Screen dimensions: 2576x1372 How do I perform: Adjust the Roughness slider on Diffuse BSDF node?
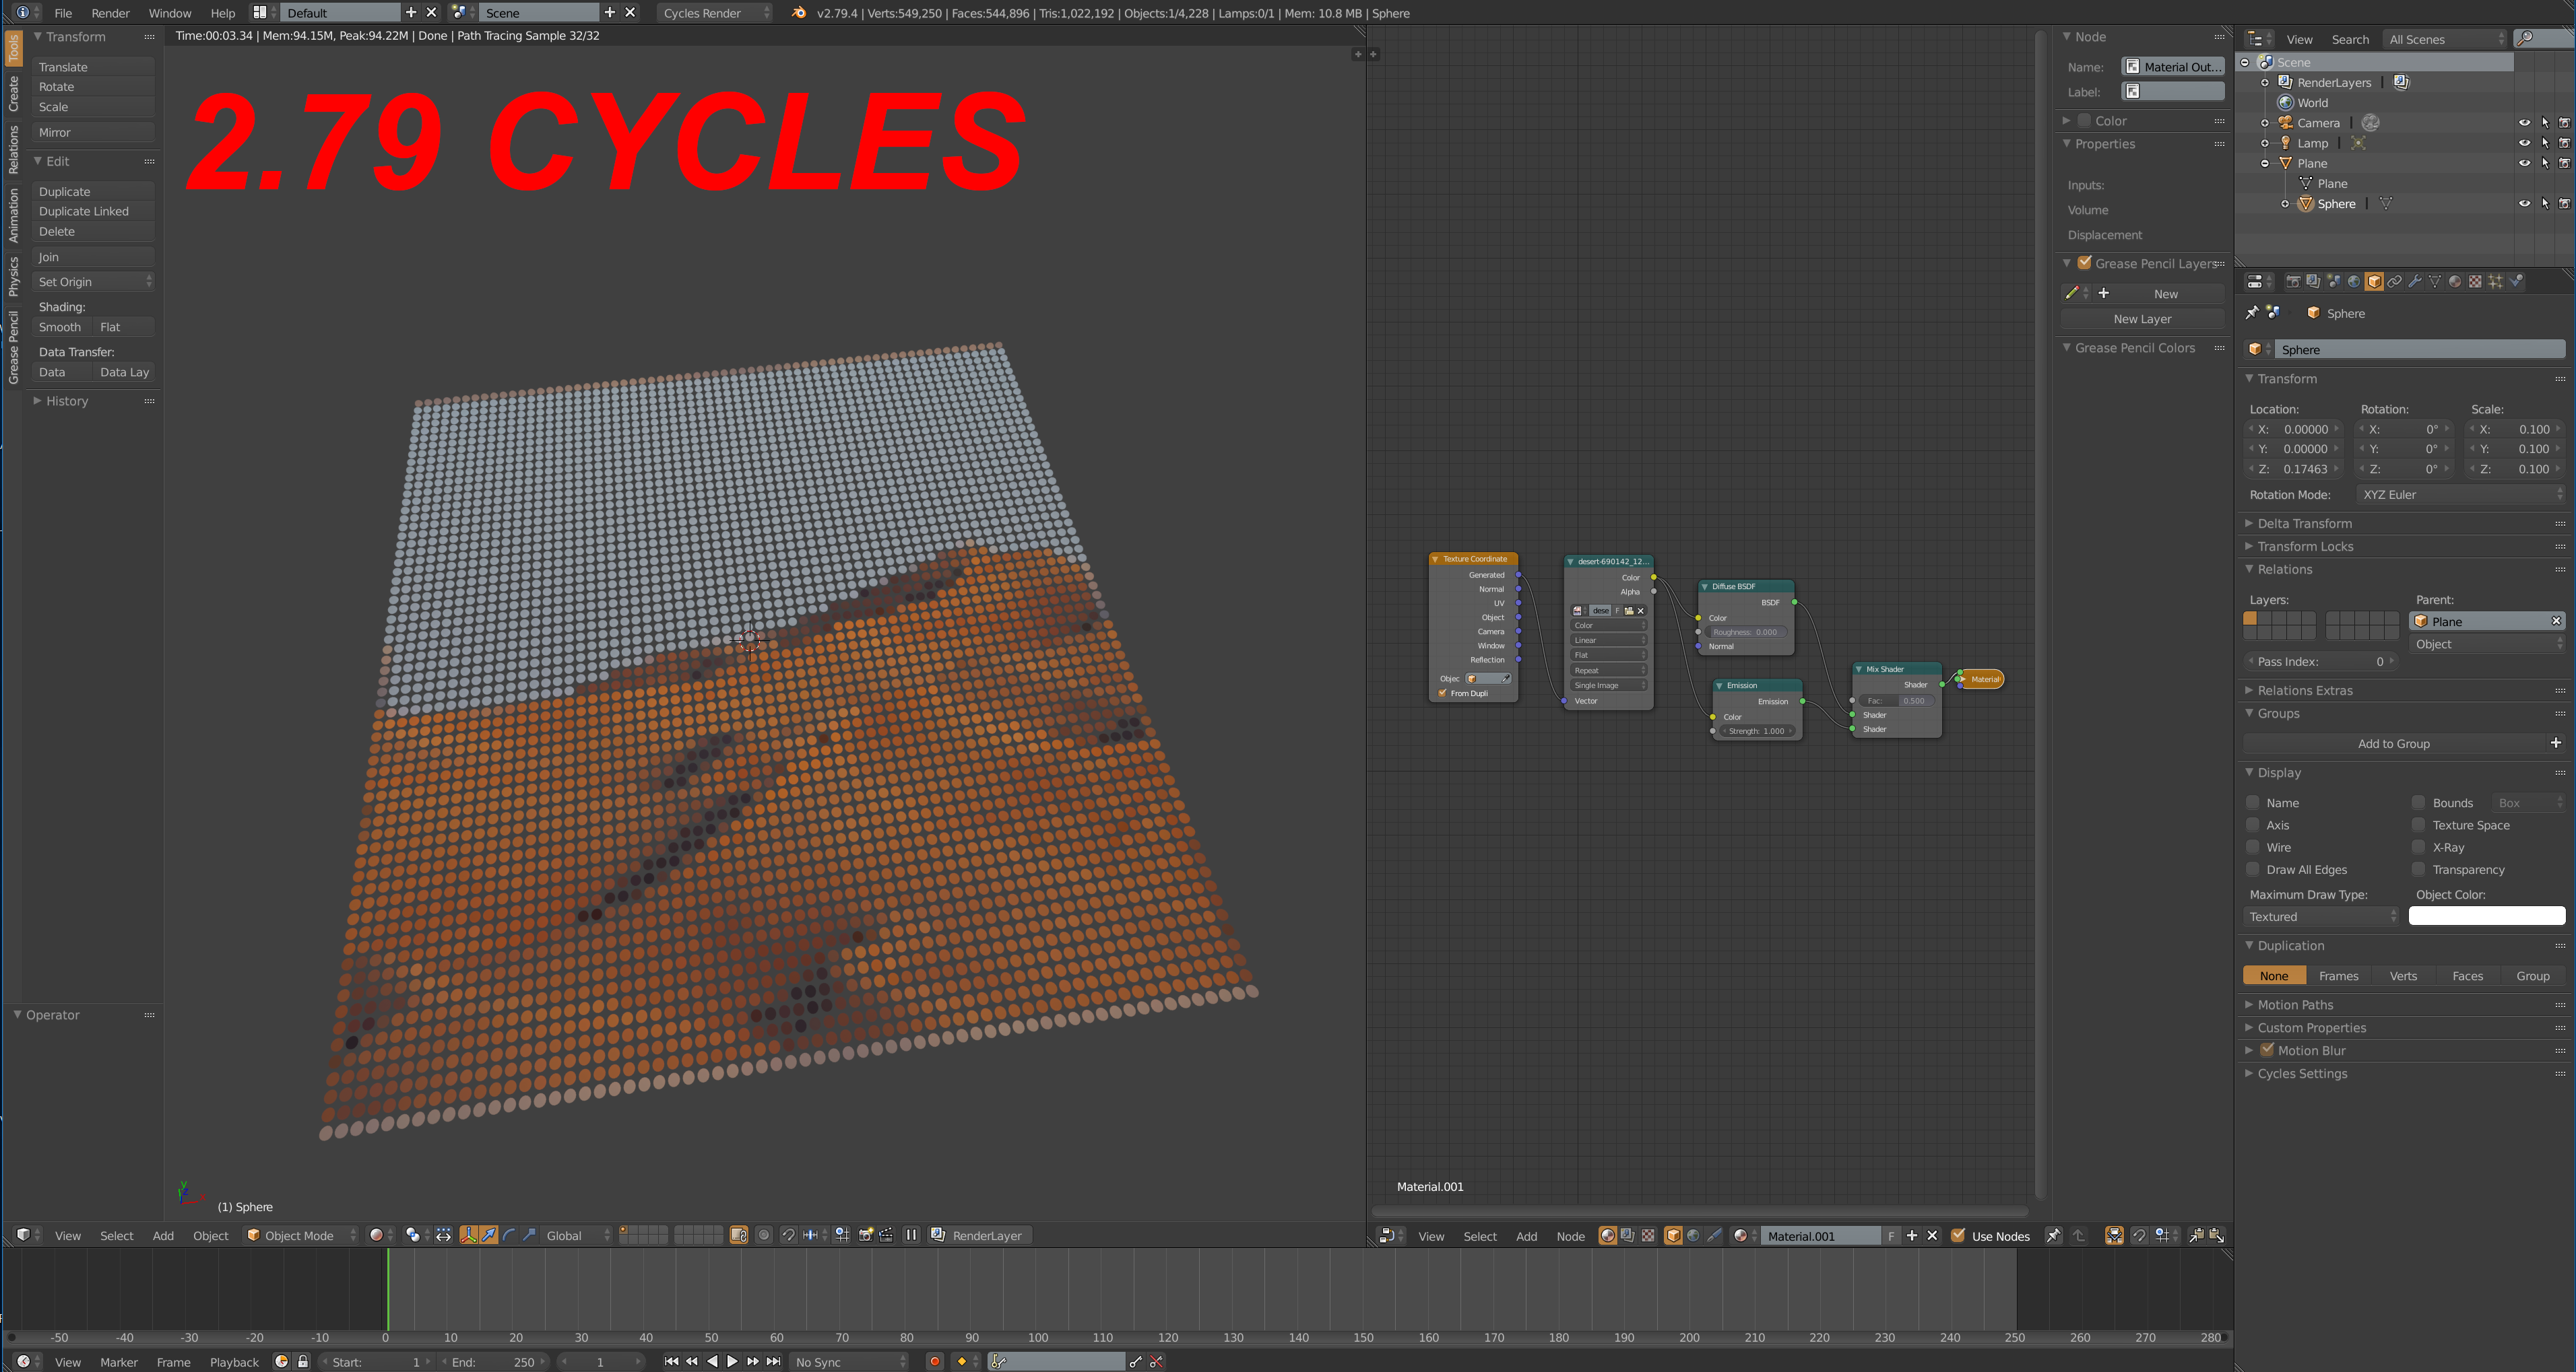pyautogui.click(x=1745, y=633)
